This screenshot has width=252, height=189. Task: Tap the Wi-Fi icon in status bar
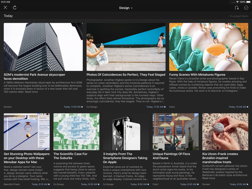pos(237,2)
